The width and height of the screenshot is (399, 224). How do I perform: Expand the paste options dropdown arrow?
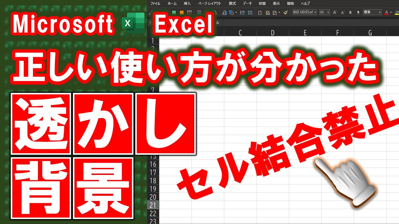(279, 12)
